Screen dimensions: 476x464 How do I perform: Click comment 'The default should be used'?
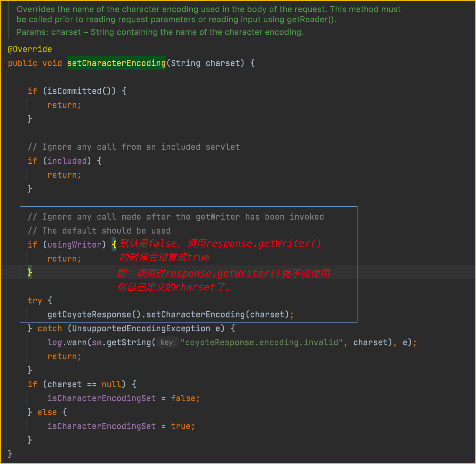pyautogui.click(x=99, y=231)
